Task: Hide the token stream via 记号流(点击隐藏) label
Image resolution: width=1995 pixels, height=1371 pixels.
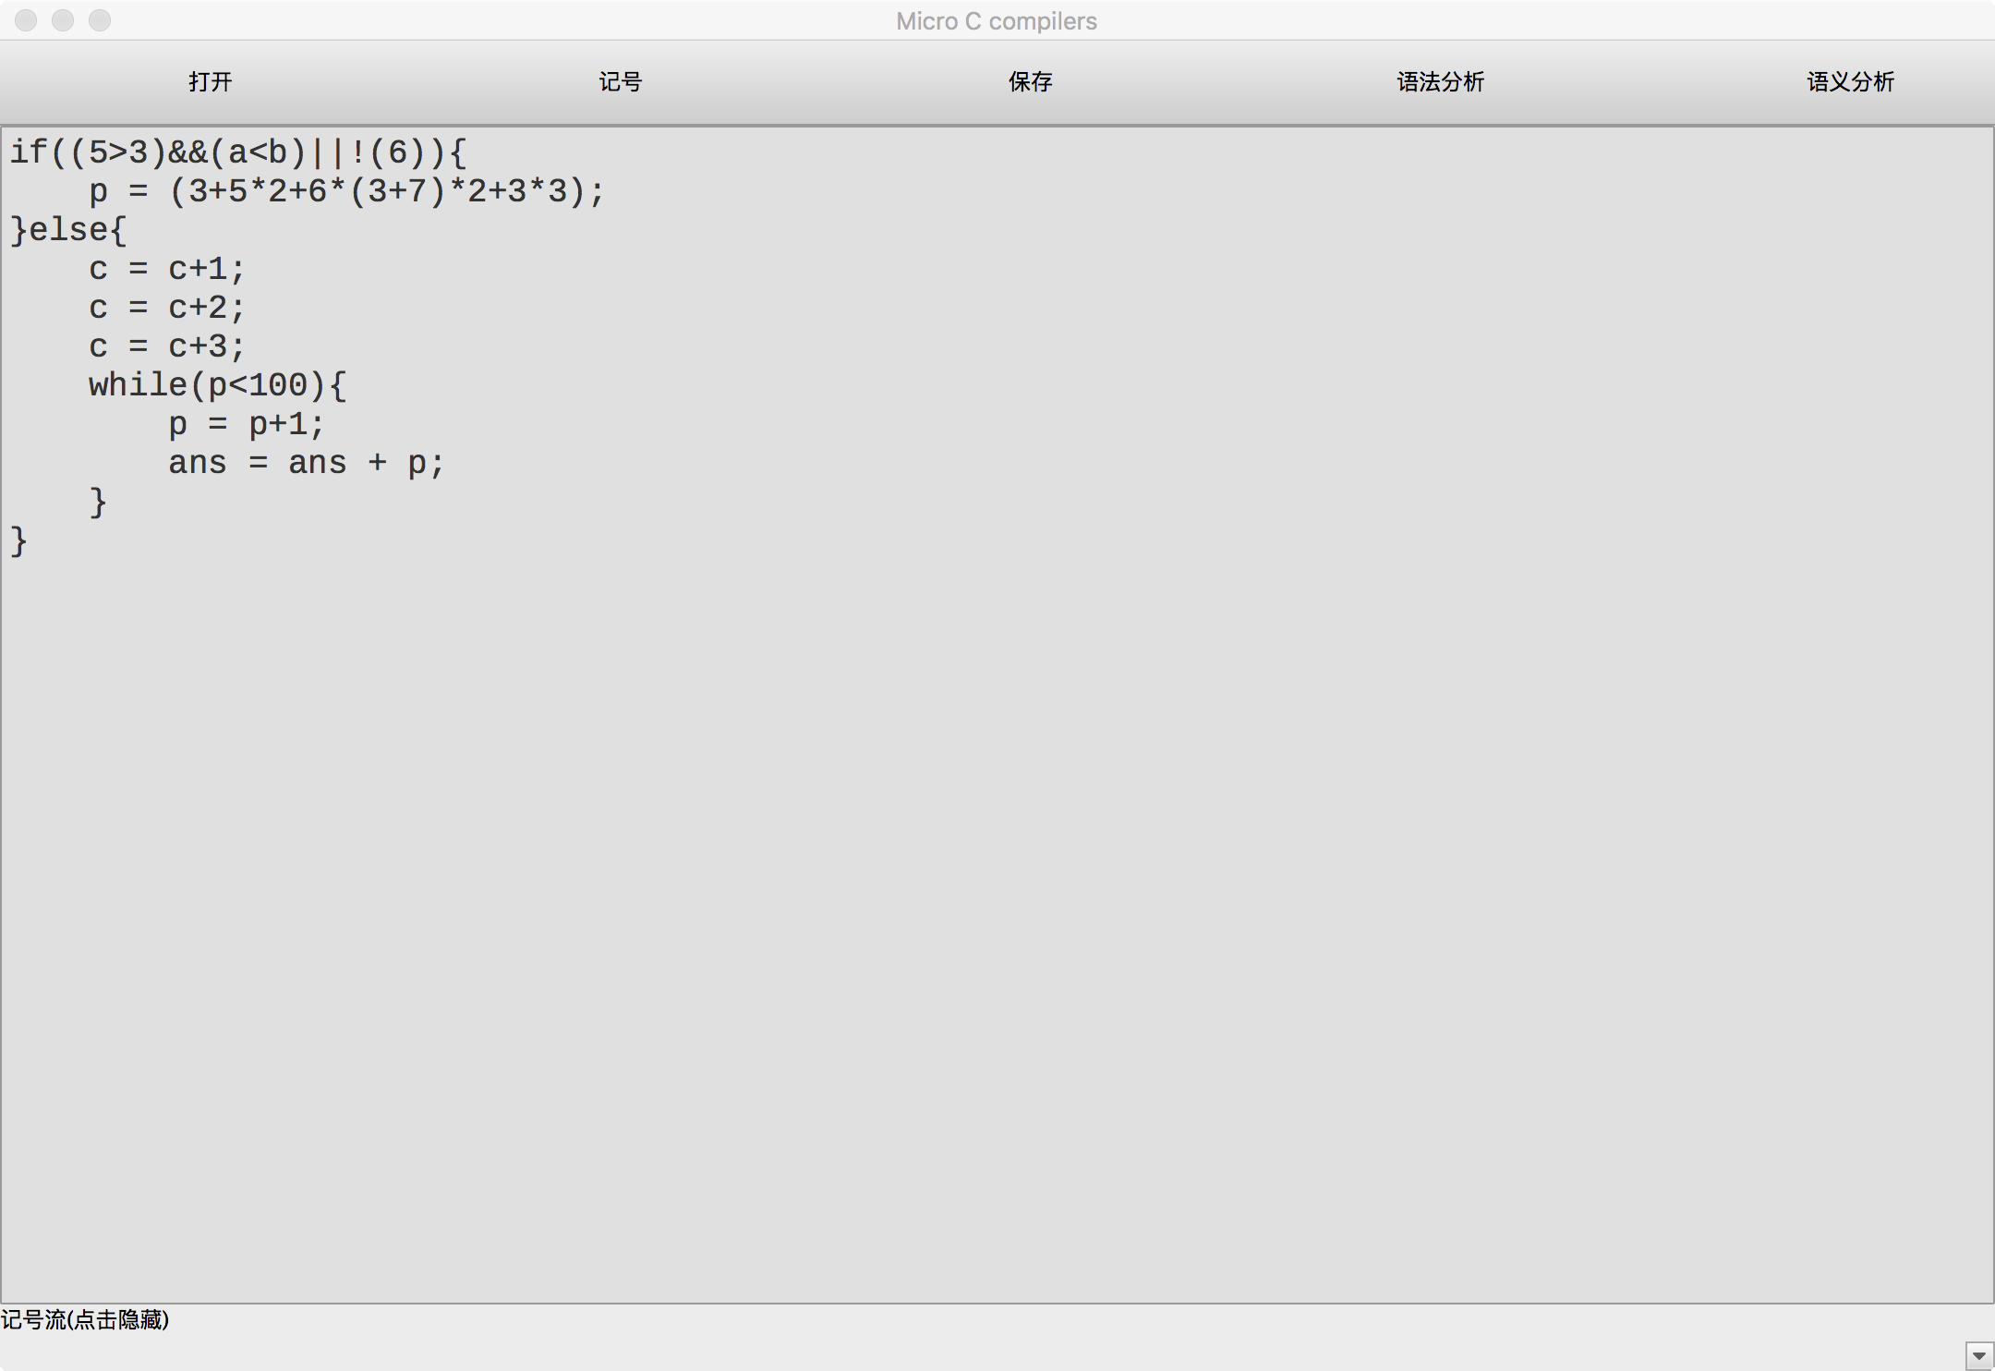Action: pos(85,1319)
